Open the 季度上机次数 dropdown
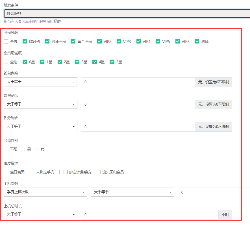 45,192
